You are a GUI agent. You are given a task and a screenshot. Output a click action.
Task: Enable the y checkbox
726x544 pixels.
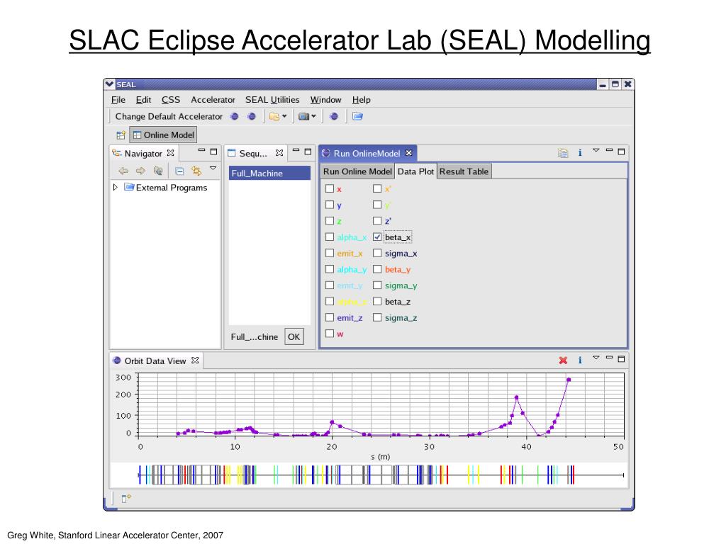(x=330, y=205)
